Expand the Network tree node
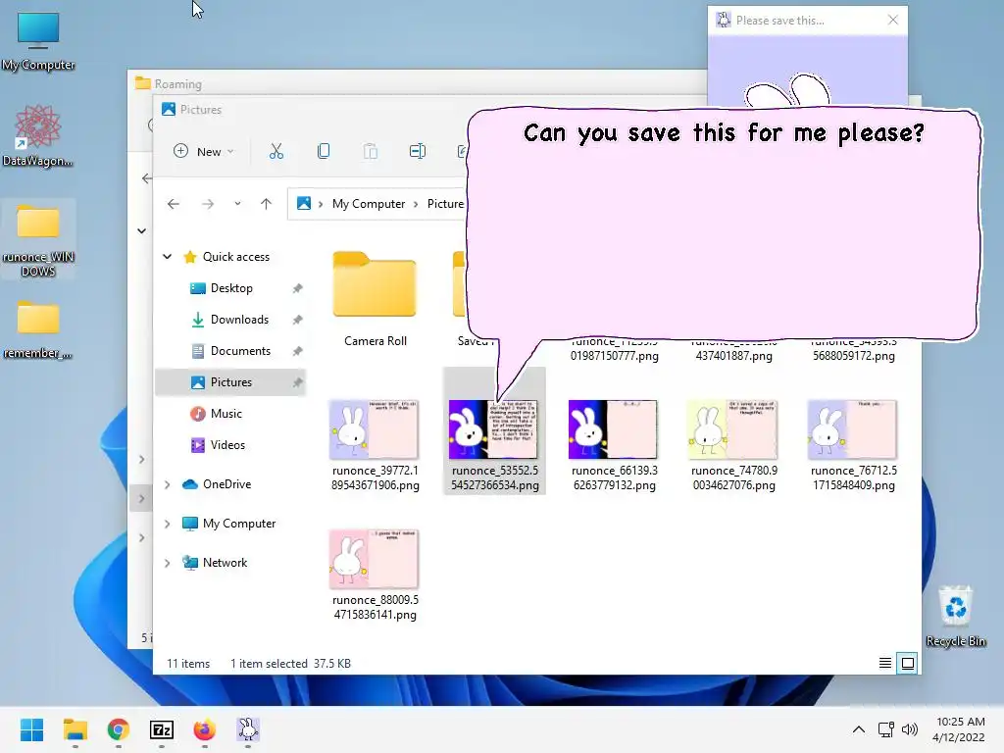Viewport: 1004px width, 753px height. pyautogui.click(x=167, y=563)
